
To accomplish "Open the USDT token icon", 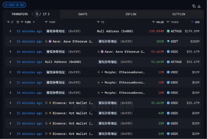I will coord(168,41).
